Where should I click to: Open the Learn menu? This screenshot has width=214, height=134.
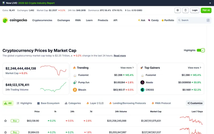click(x=89, y=20)
